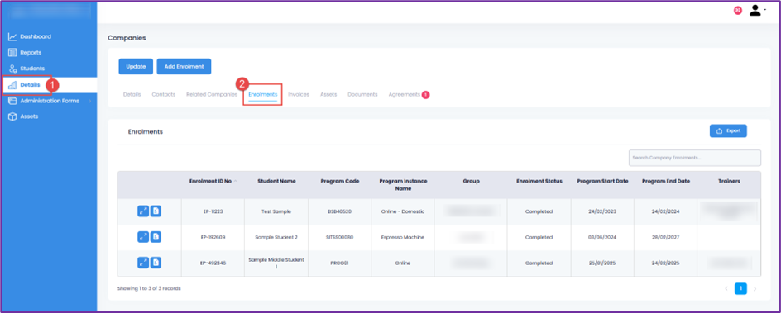Switch to the Documents tab

pos(362,94)
